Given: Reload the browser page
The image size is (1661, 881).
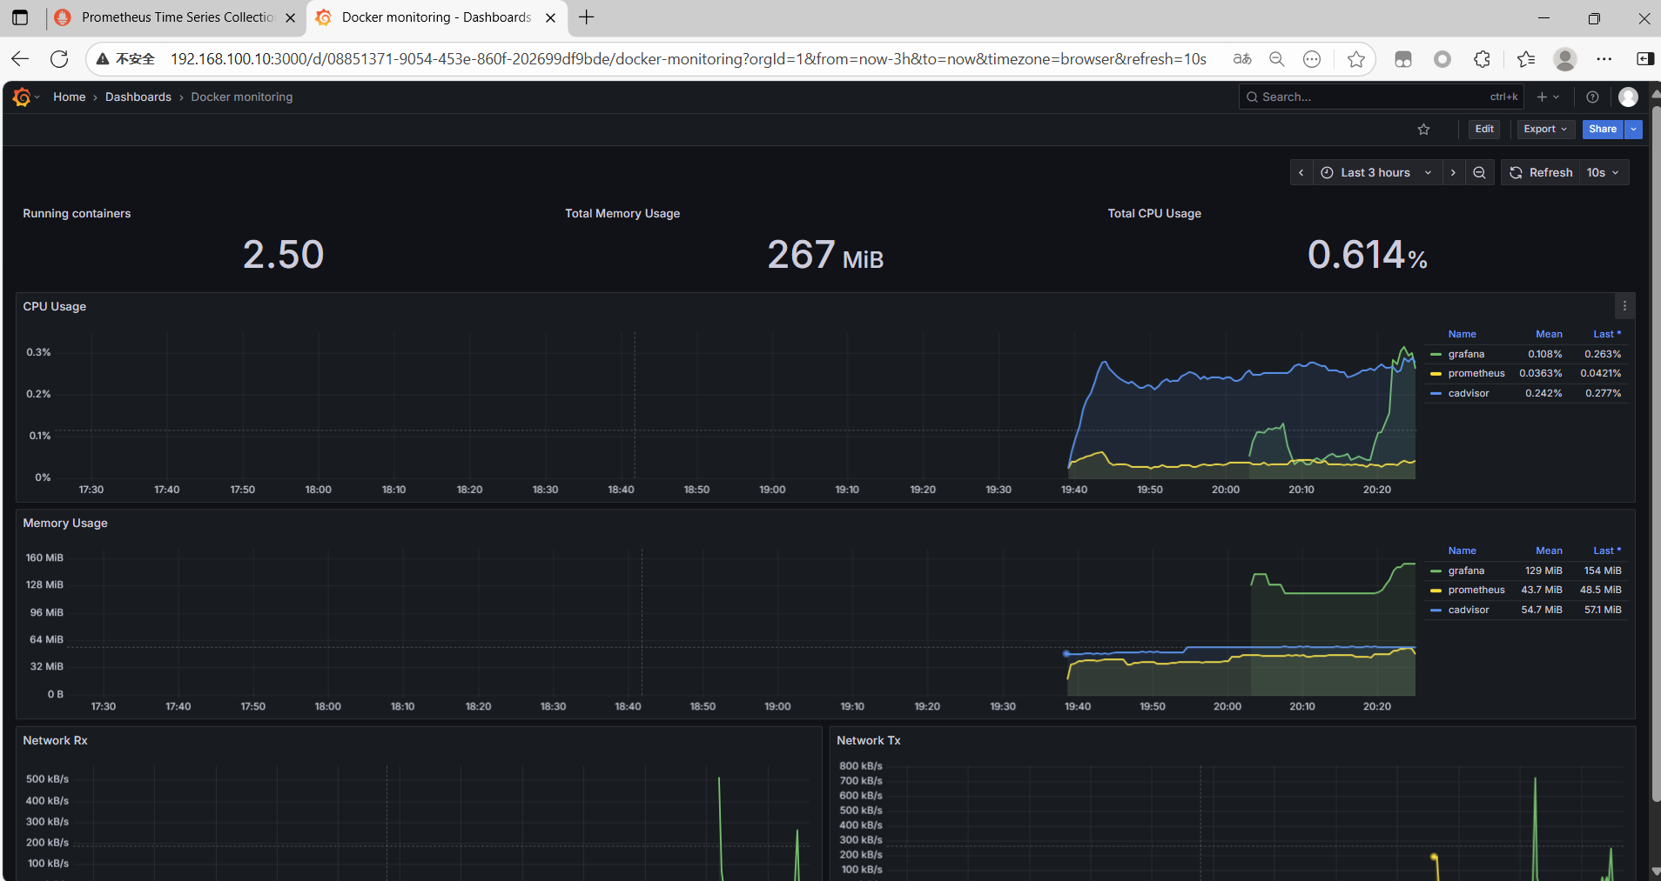Looking at the screenshot, I should [x=59, y=59].
